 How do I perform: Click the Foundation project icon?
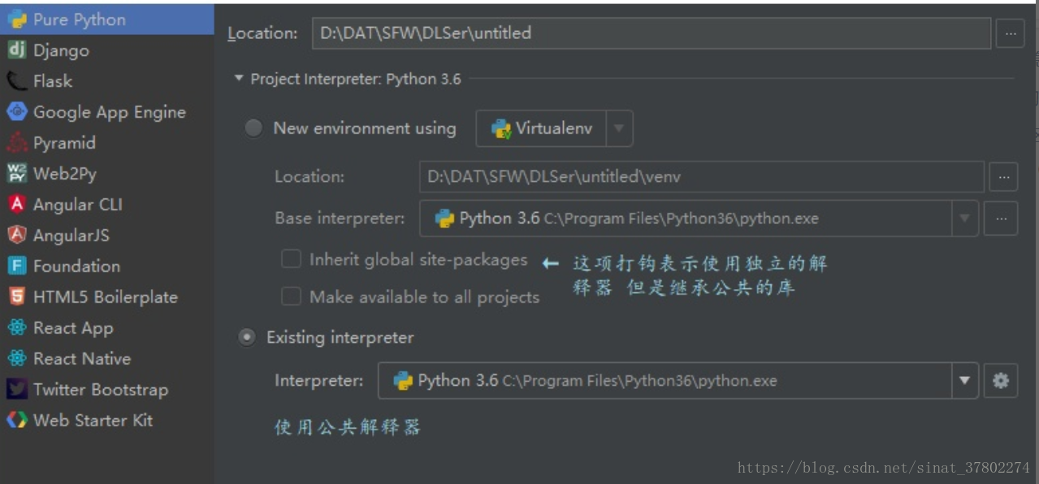click(17, 266)
